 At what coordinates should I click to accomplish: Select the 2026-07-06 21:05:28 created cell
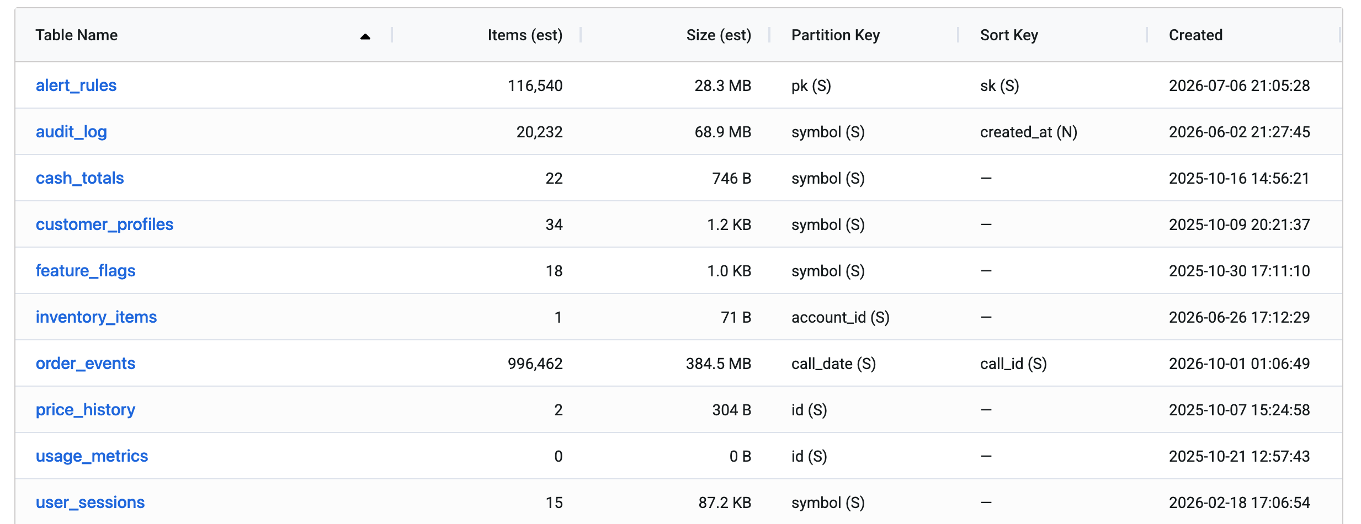[1239, 85]
